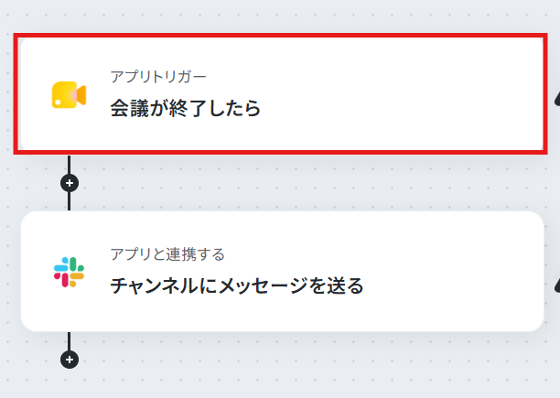Viewport: 560px width, 398px height.
Task: Click the partial dark icon beside trigger card
Action: click(557, 98)
